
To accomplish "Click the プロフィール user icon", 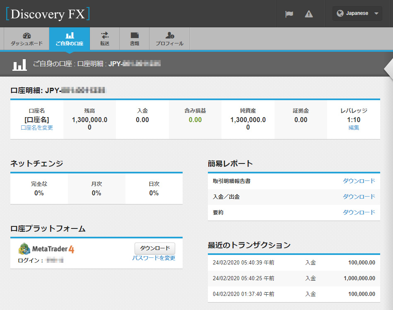I will [170, 35].
